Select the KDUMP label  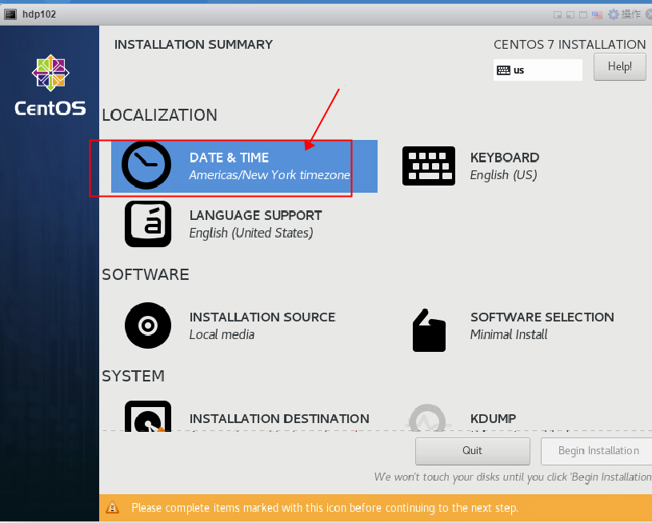click(x=493, y=418)
